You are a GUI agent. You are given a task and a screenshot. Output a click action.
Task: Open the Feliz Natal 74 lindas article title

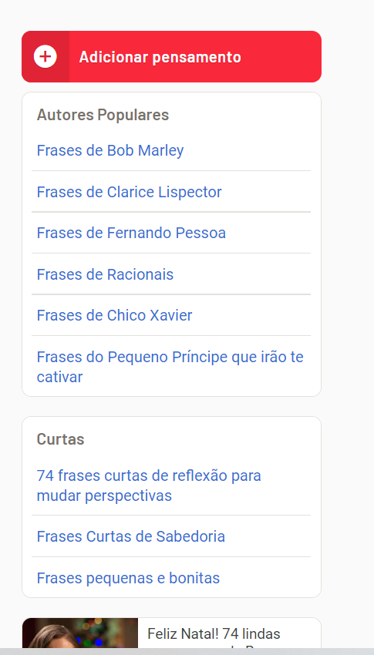click(x=214, y=634)
